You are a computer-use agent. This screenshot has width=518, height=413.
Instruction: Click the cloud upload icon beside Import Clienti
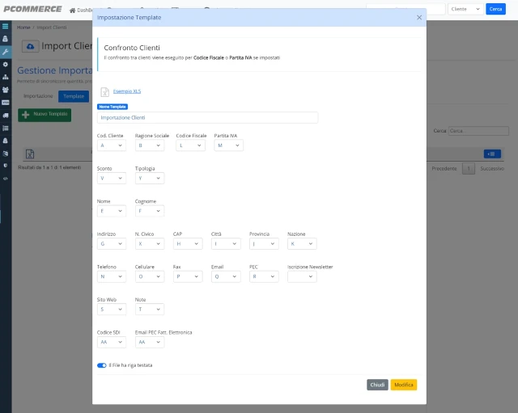31,47
